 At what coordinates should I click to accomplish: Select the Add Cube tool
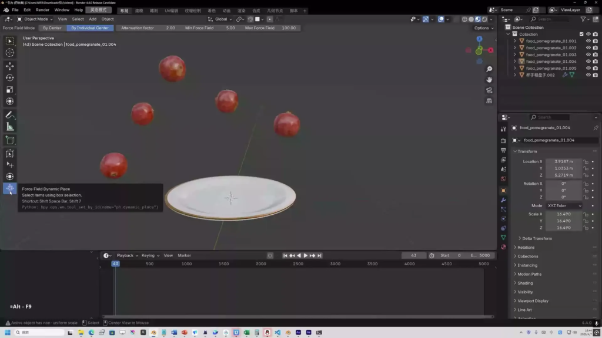(x=10, y=140)
